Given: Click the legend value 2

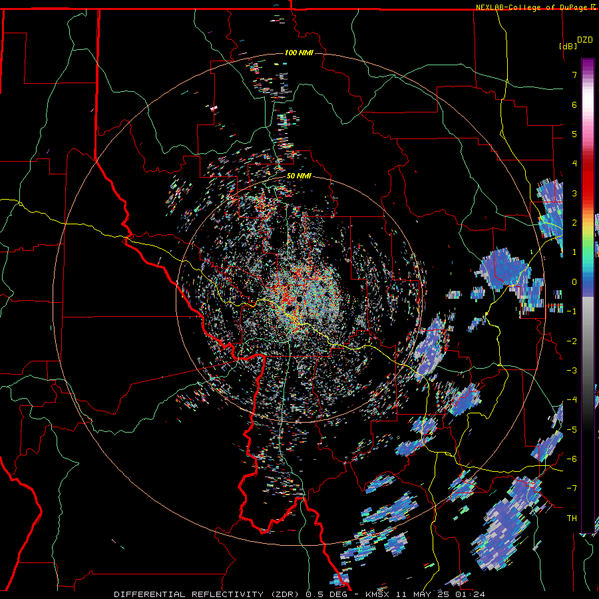Looking at the screenshot, I should (574, 222).
